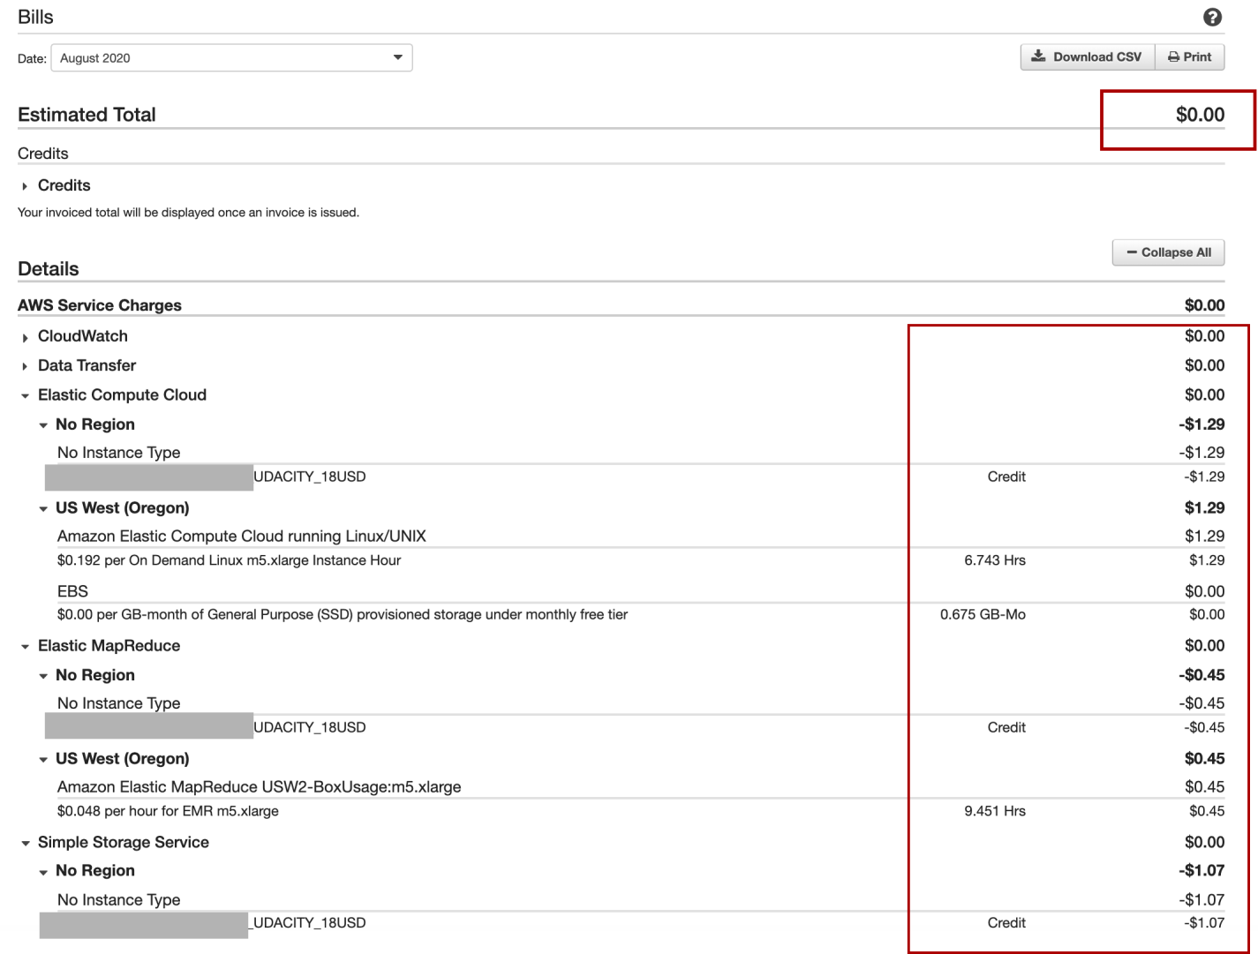Expand the Data Transfer service row

click(25, 366)
